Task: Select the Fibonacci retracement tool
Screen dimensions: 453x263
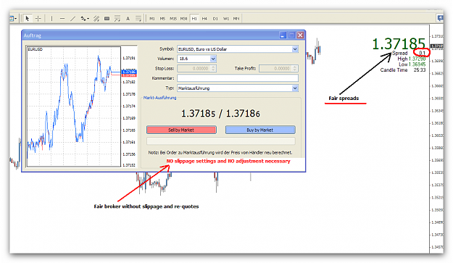Action: click(x=117, y=19)
